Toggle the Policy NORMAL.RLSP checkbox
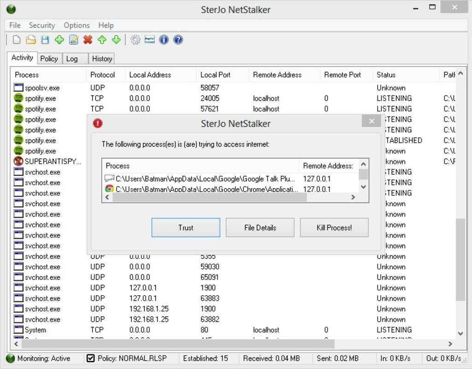This screenshot has width=472, height=369. point(90,358)
